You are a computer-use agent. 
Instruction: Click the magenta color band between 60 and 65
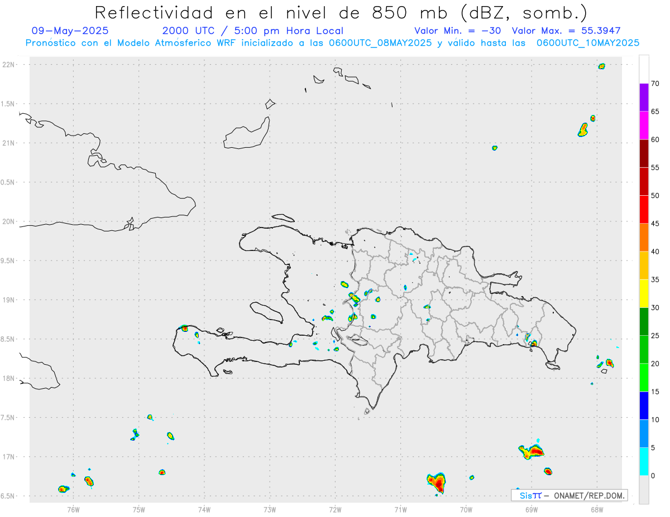point(644,125)
